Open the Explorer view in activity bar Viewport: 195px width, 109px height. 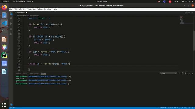click(x=11, y=13)
